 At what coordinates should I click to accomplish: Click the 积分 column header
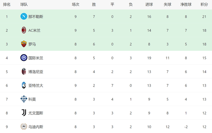coord(204,5)
